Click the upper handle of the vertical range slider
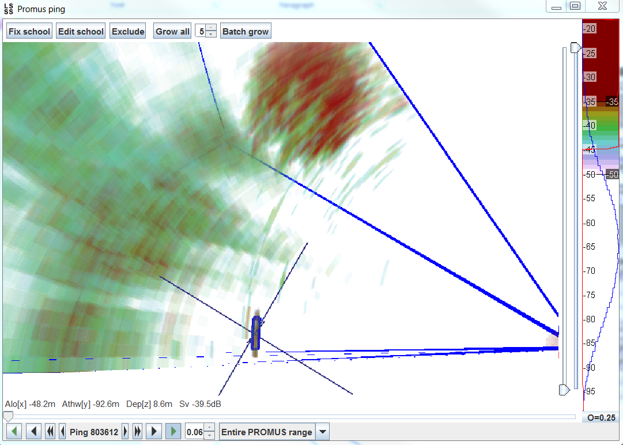The image size is (623, 445). pyautogui.click(x=575, y=47)
